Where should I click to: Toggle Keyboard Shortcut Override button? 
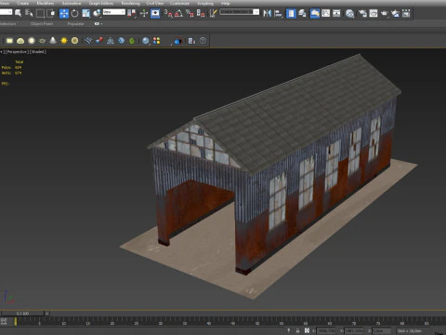tap(155, 13)
